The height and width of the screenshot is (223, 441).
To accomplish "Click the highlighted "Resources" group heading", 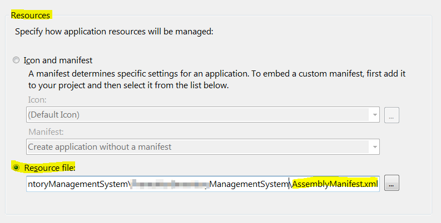I will point(31,16).
